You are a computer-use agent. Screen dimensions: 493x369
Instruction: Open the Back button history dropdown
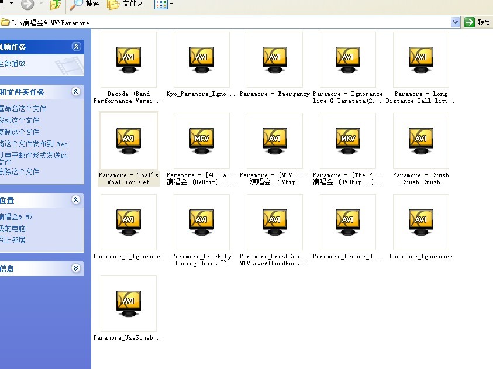(x=11, y=3)
